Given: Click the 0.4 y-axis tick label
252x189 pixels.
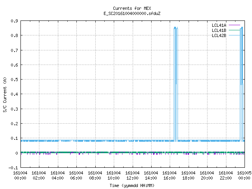Looking at the screenshot, I should [x=14, y=94].
